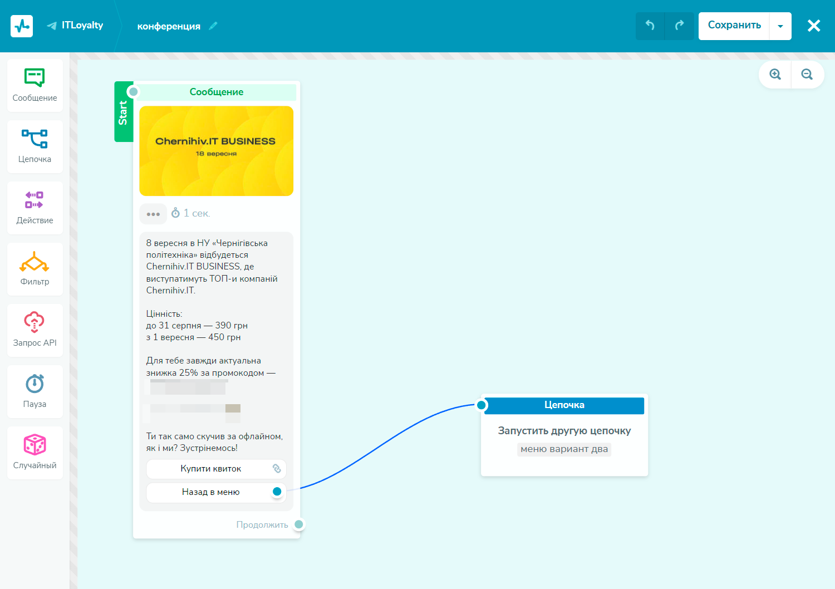This screenshot has height=589, width=835.
Task: Click the Цінність pricing text
Action: (197, 326)
